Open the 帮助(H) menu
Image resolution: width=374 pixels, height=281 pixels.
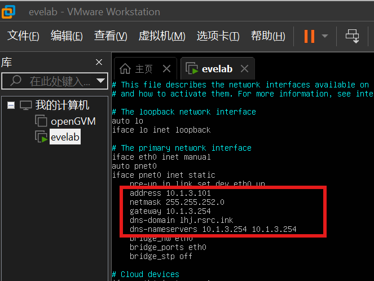268,36
